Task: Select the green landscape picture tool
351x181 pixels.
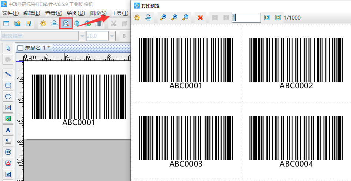Action: [8, 119]
